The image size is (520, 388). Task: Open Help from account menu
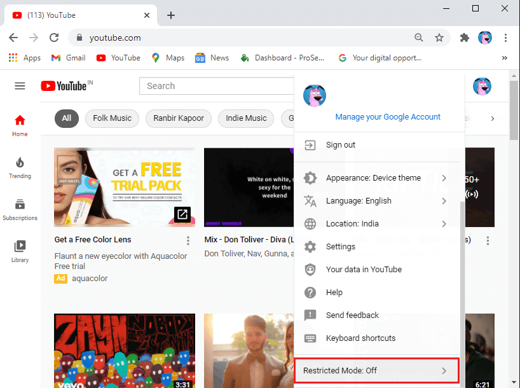click(x=378, y=293)
